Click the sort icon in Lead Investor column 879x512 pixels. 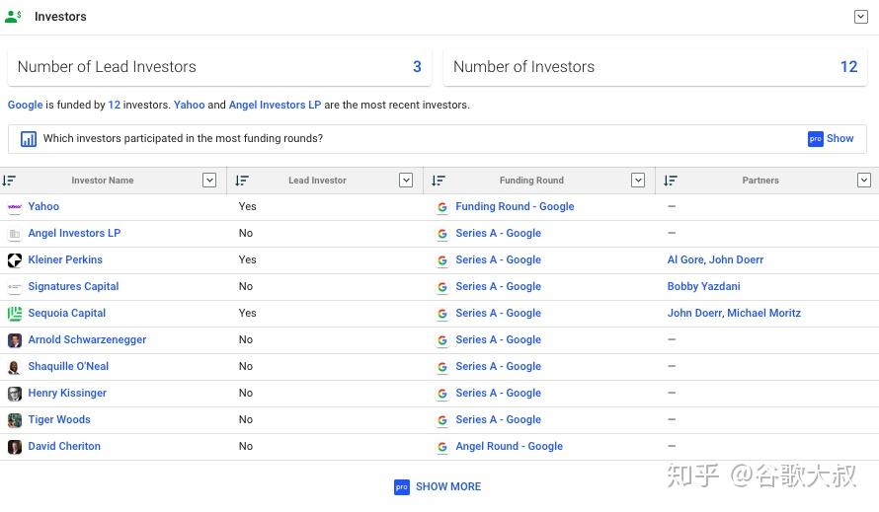(242, 181)
